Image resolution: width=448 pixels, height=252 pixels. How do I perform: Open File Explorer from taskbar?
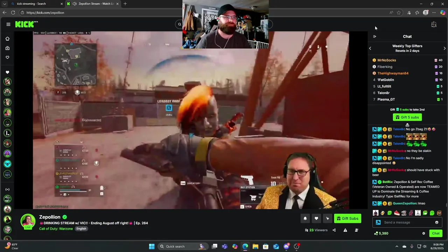[255, 246]
